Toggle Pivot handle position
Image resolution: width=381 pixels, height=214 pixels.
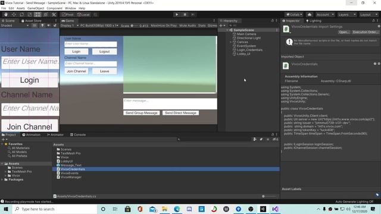(67, 14)
